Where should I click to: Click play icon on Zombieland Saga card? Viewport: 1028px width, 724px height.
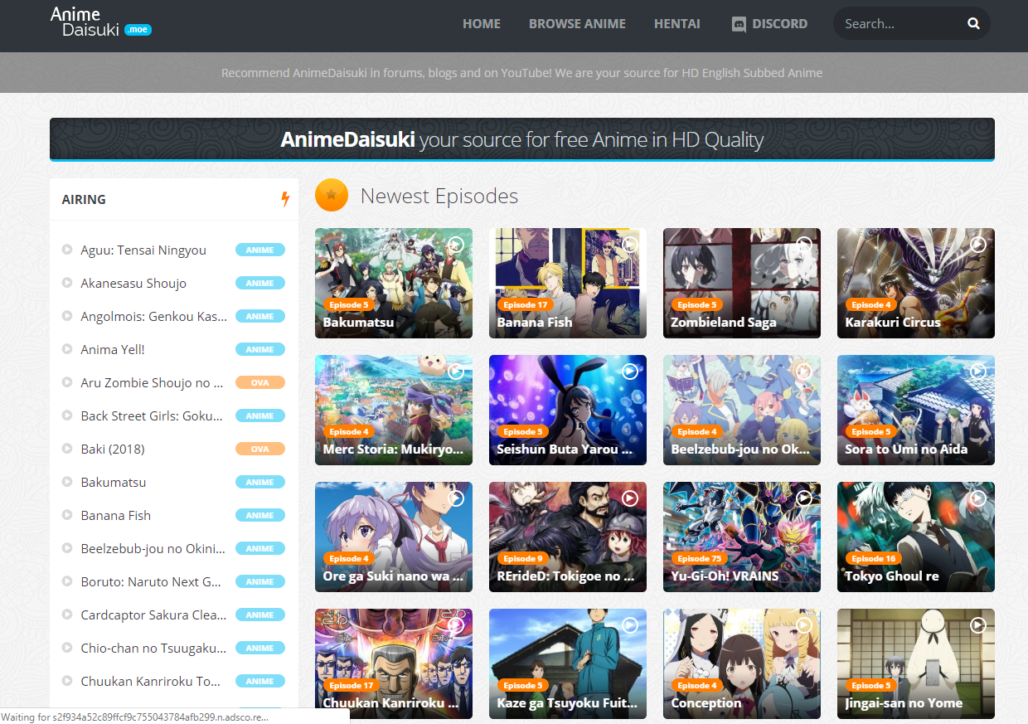point(804,245)
